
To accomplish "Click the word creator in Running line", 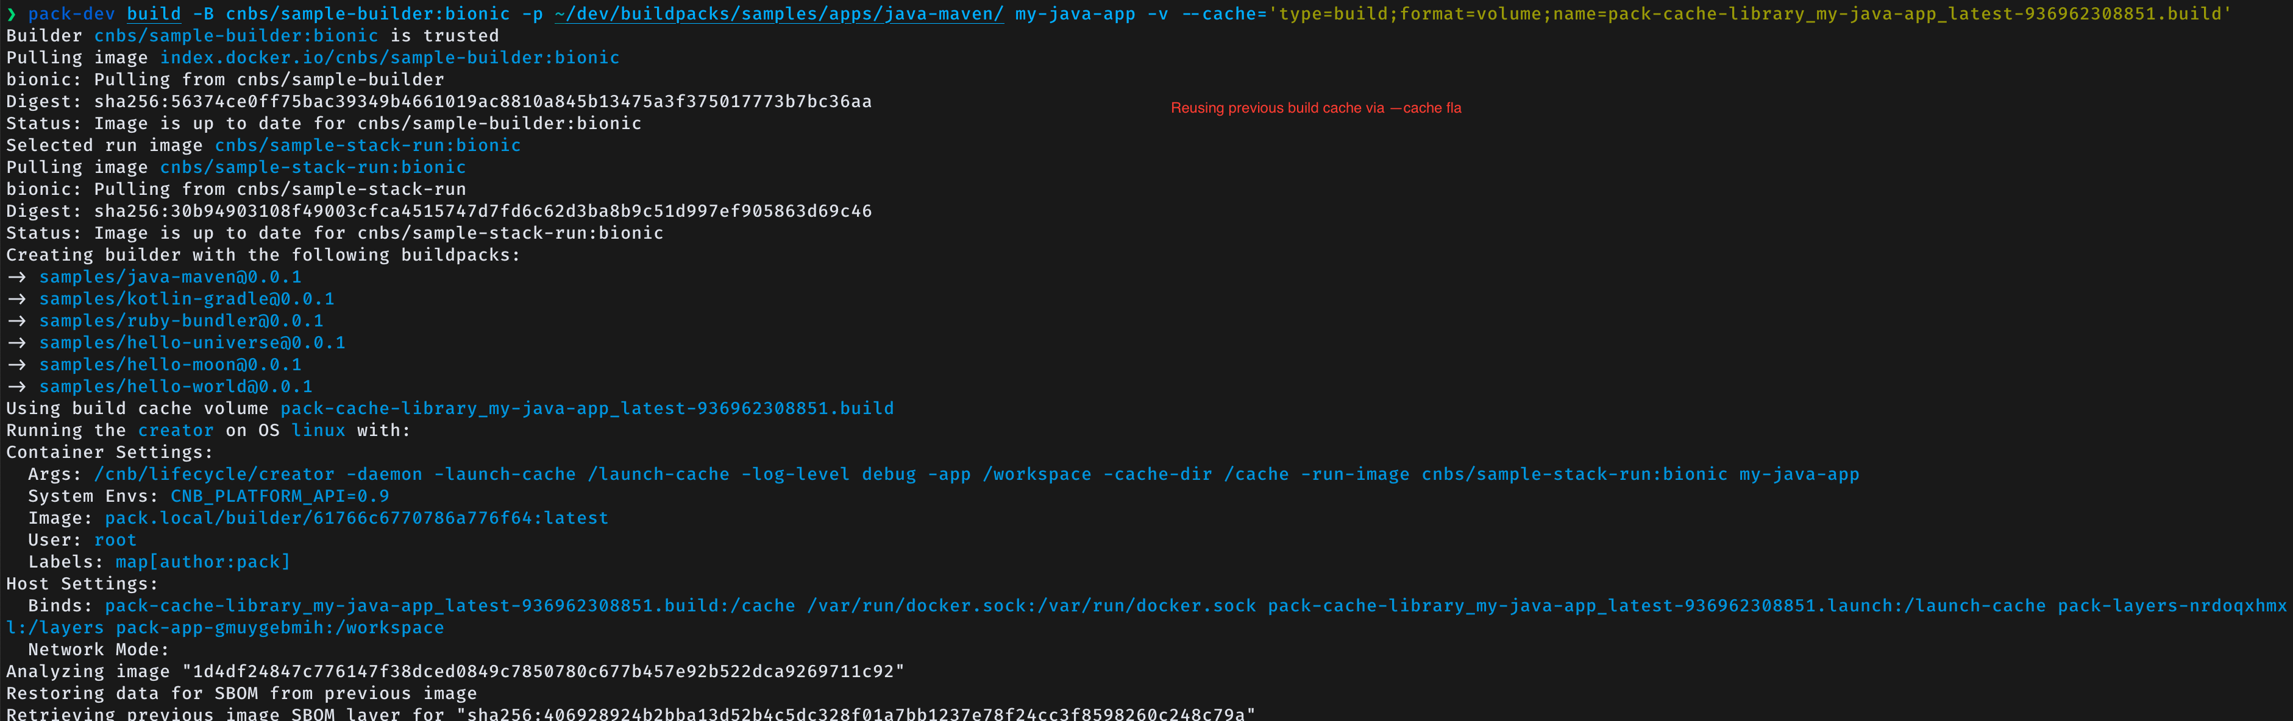I will (x=176, y=431).
